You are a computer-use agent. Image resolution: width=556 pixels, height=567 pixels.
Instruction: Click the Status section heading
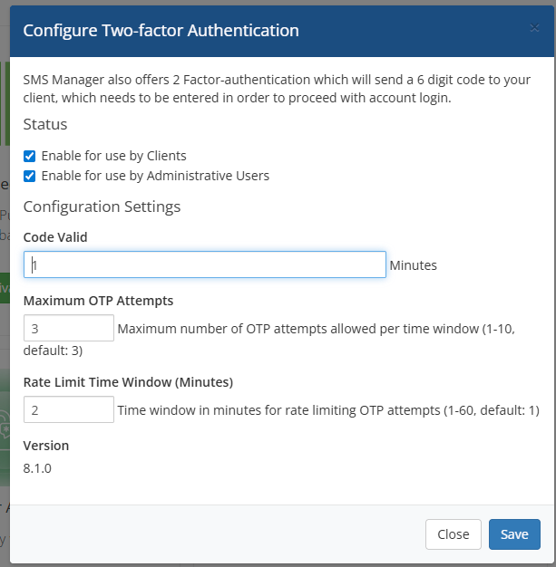point(45,124)
